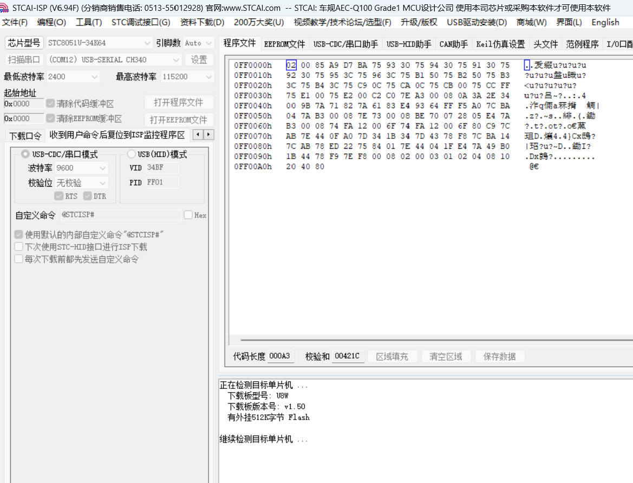The height and width of the screenshot is (483, 633).
Task: Click the 校验和 field showing 00421C
Action: tap(348, 356)
